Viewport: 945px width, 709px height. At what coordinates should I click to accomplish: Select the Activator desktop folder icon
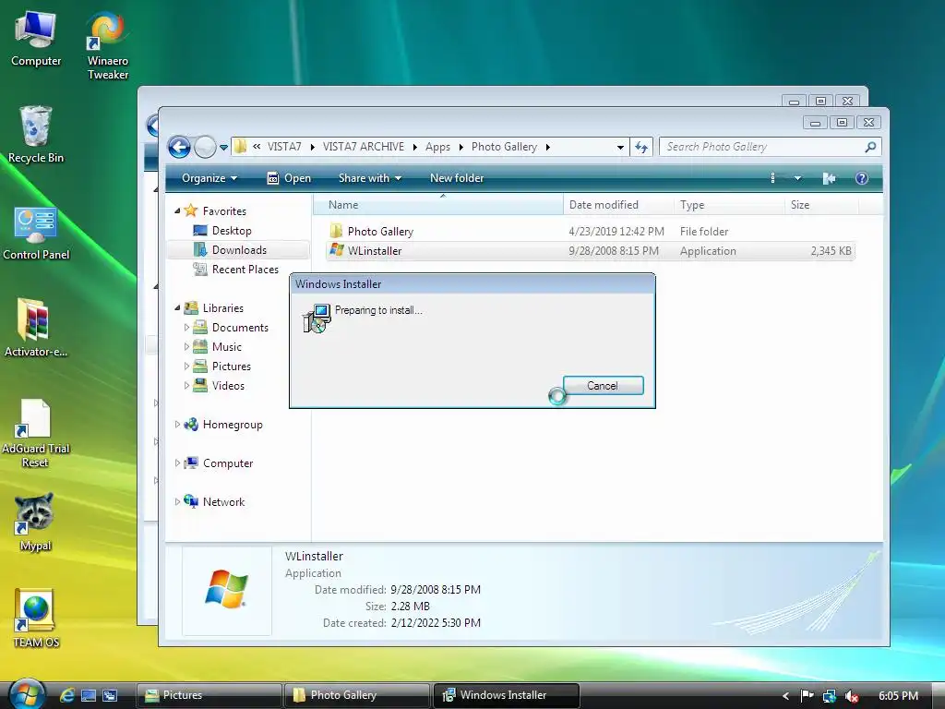pyautogui.click(x=36, y=329)
